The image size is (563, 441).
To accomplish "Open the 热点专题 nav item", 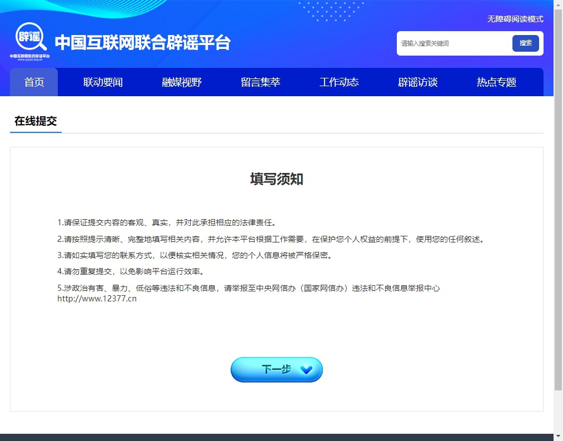I will pyautogui.click(x=496, y=82).
